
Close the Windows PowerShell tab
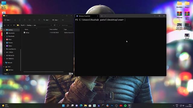98,16
